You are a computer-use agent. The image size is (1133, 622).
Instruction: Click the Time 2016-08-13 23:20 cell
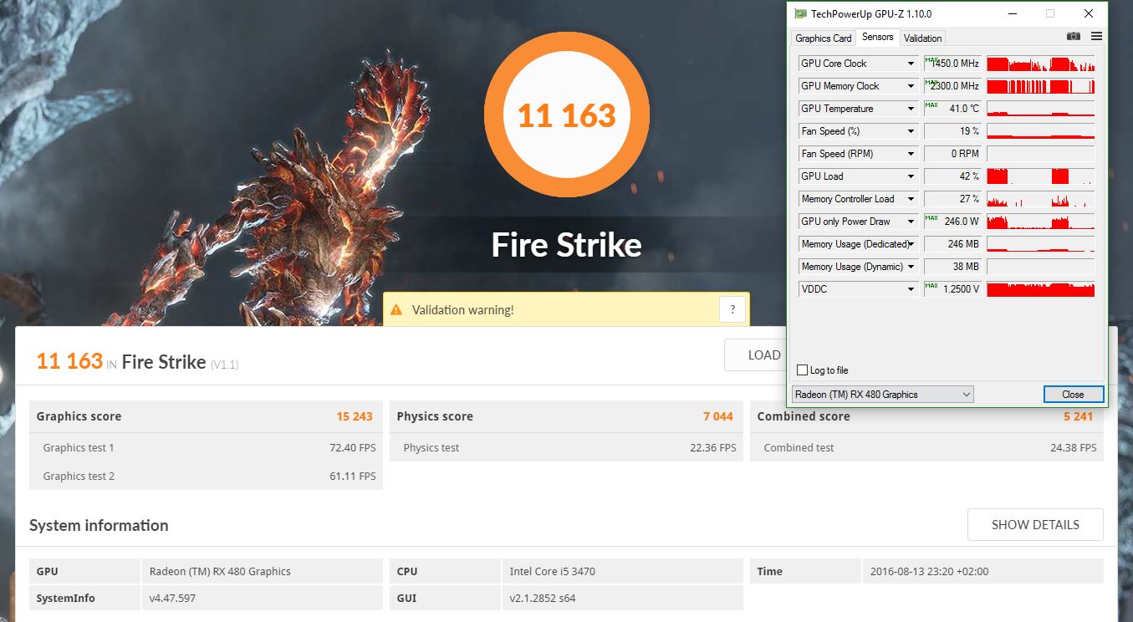pos(982,572)
